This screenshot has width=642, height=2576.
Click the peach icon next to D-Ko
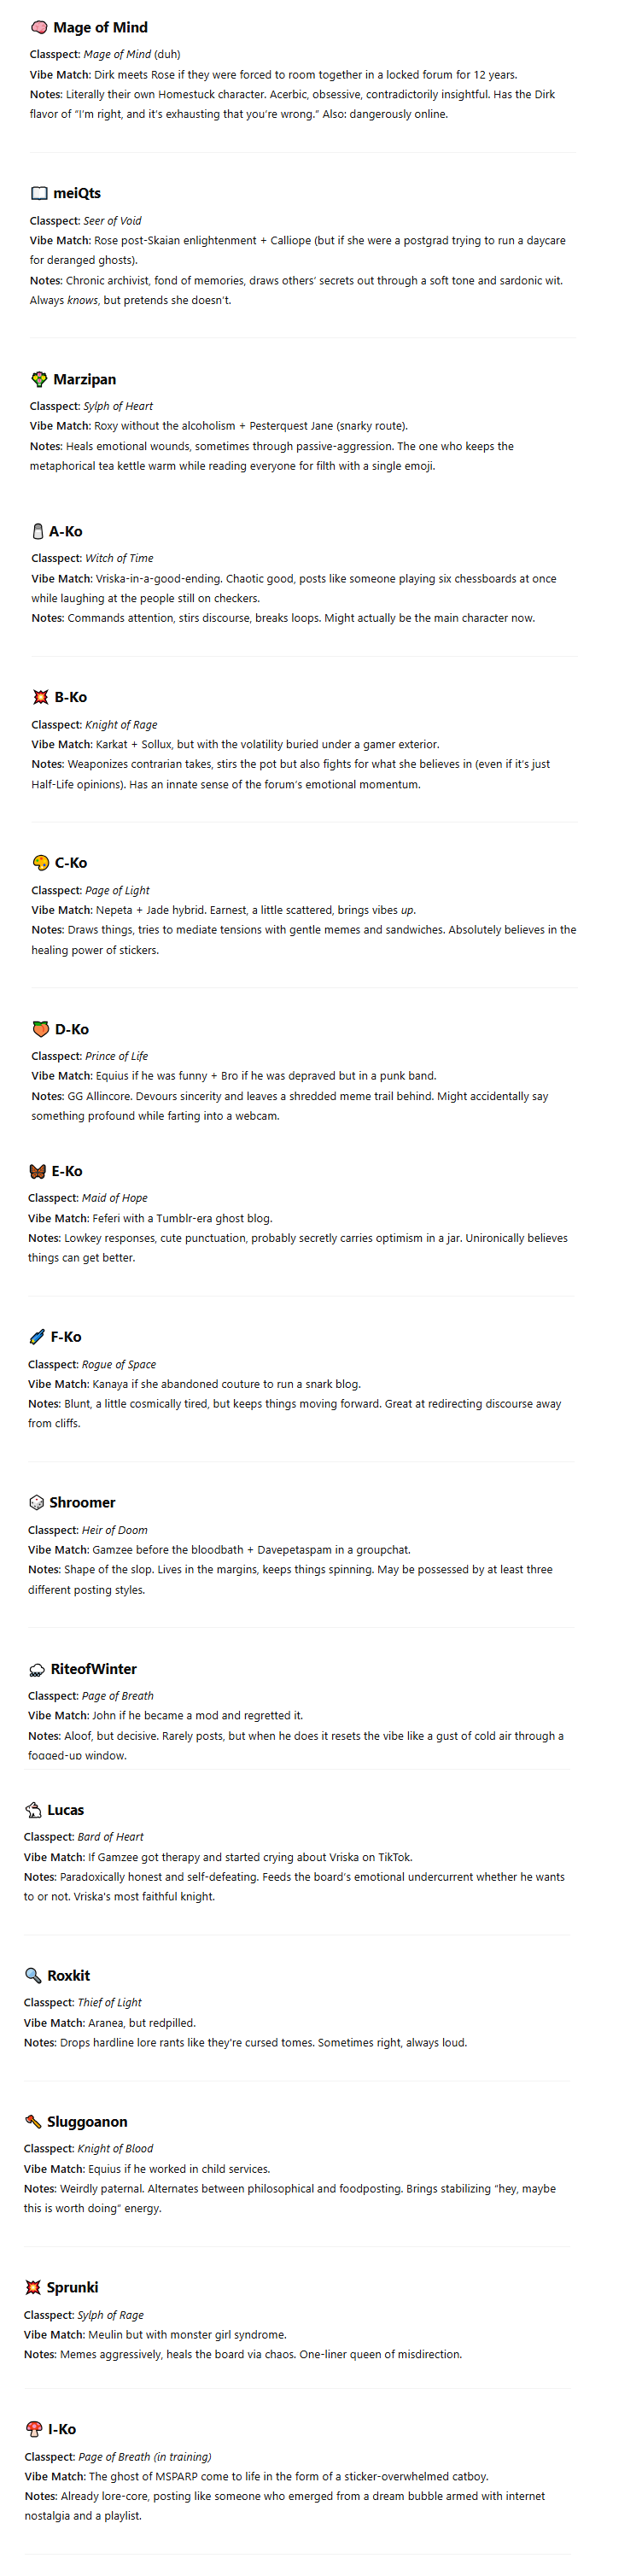[40, 1029]
